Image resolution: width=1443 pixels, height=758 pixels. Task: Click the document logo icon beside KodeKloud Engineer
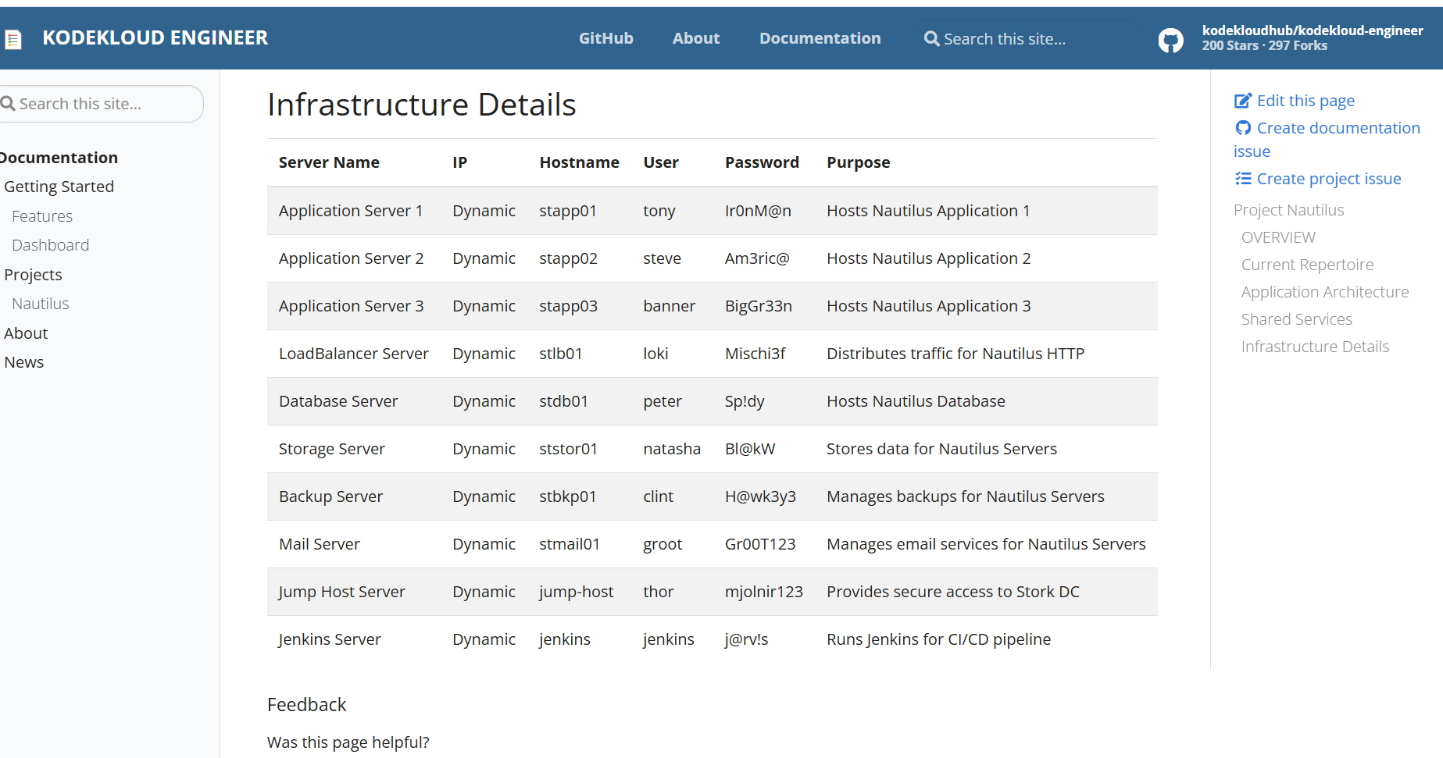(x=13, y=39)
